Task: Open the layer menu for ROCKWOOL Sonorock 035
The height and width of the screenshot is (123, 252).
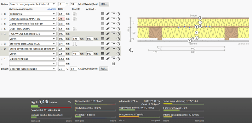Action: (x=103, y=34)
